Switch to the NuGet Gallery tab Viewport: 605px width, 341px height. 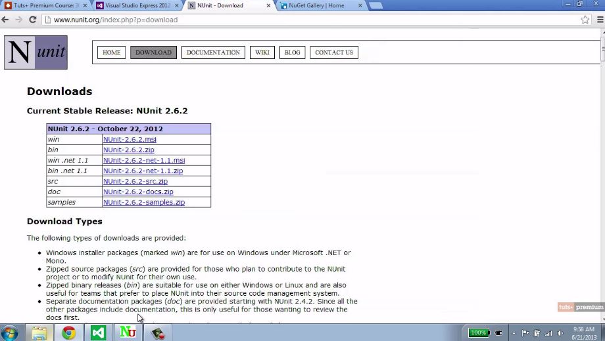[321, 5]
